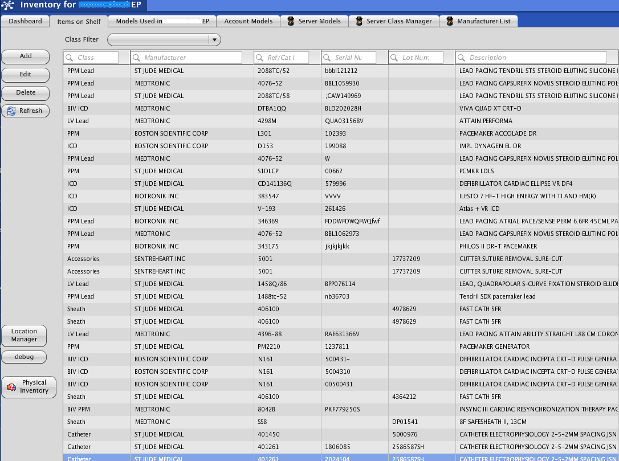Select PACEMAKER GENERATOR description
This screenshot has width=619, height=461.
pos(495,347)
